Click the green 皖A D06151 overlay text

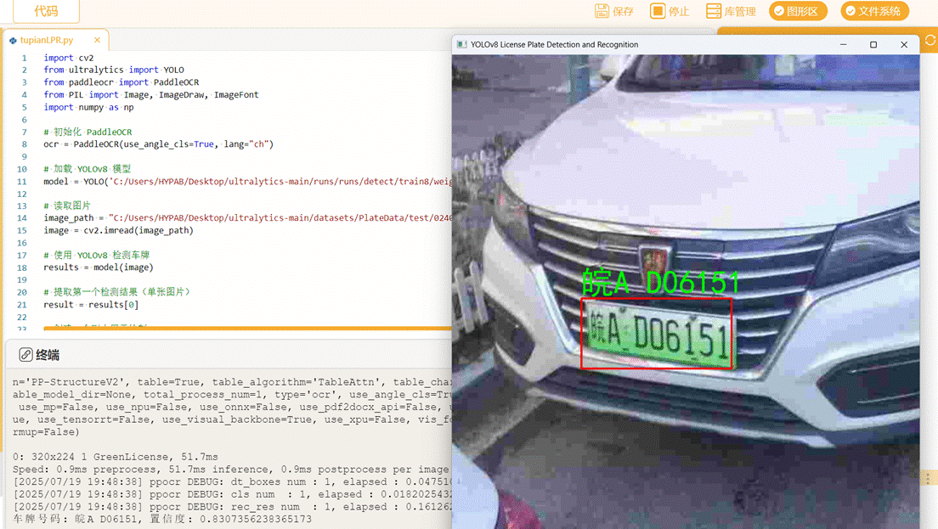[661, 282]
